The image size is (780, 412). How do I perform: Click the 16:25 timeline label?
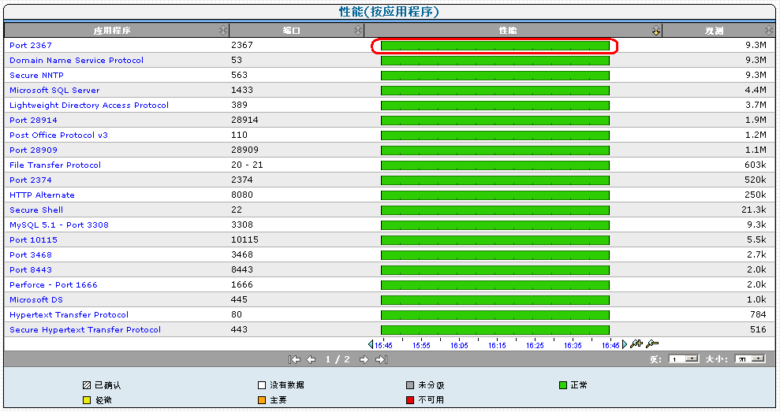coord(535,345)
